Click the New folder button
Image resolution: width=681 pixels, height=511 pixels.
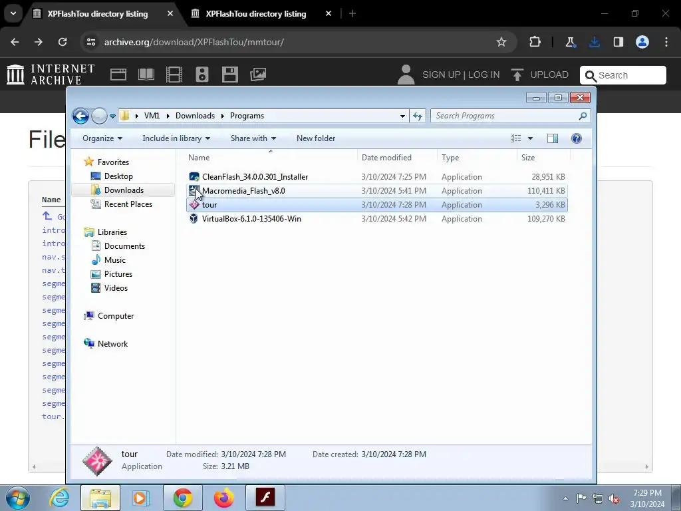click(x=316, y=138)
